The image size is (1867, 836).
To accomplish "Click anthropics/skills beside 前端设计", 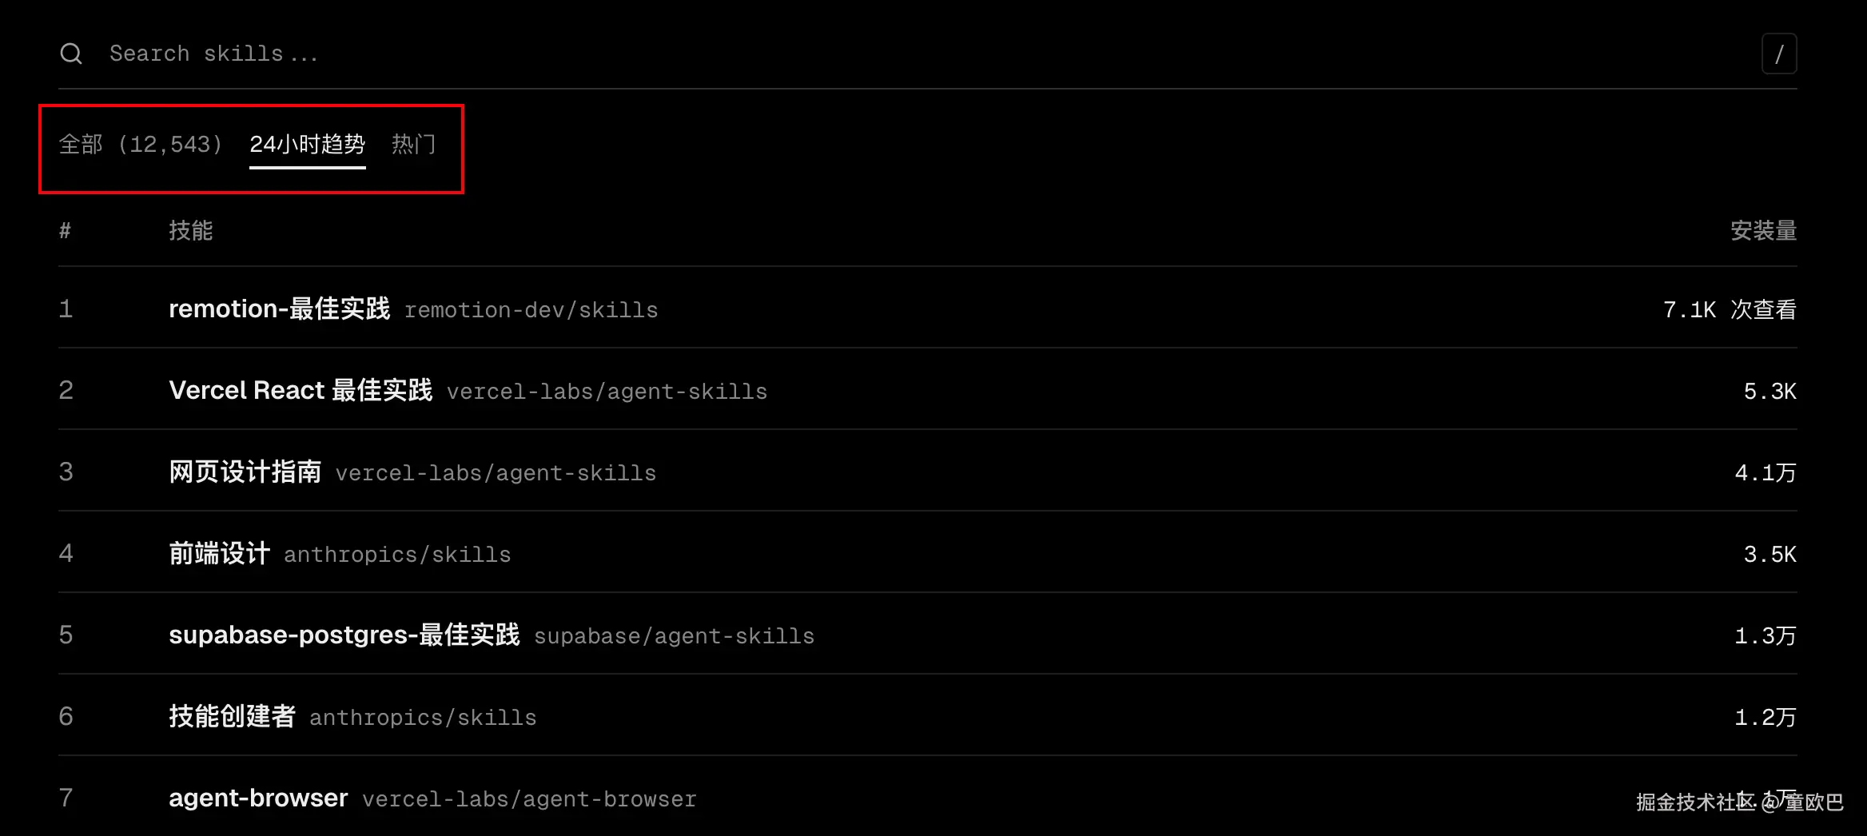I will tap(397, 555).
